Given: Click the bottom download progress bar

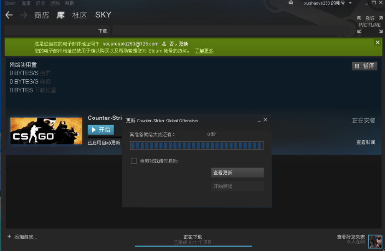Looking at the screenshot, I should [x=193, y=246].
